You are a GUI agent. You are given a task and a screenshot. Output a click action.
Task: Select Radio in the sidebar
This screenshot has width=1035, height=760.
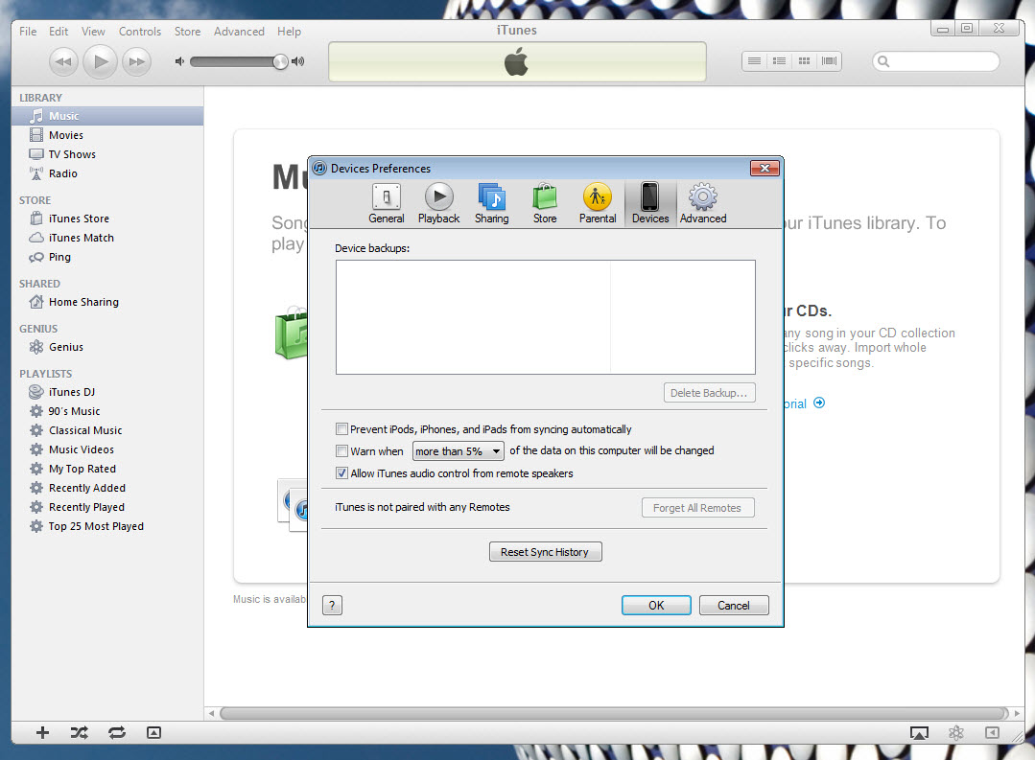(x=106, y=173)
